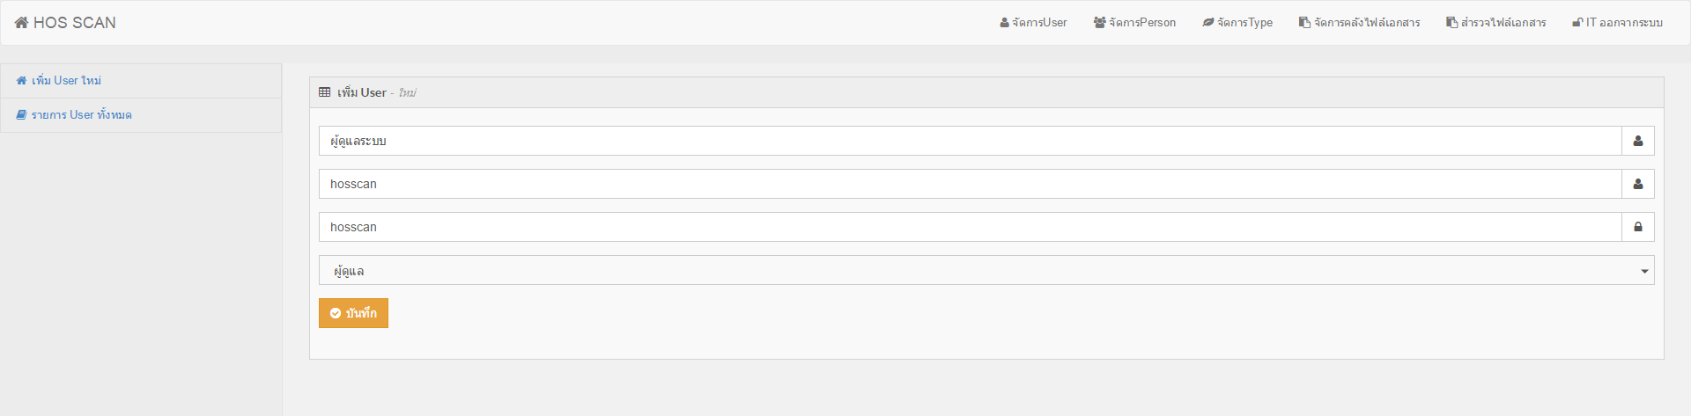This screenshot has width=1691, height=416.
Task: Click the table icon in the เพิ่ม User header
Action: click(325, 92)
